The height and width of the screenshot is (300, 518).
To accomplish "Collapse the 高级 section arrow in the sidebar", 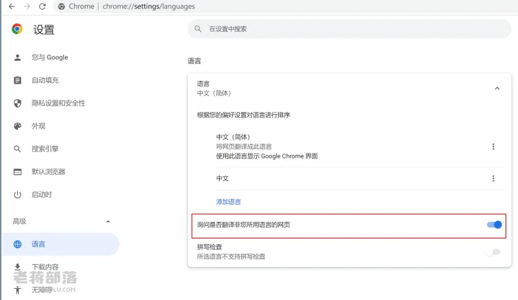I will click(108, 221).
